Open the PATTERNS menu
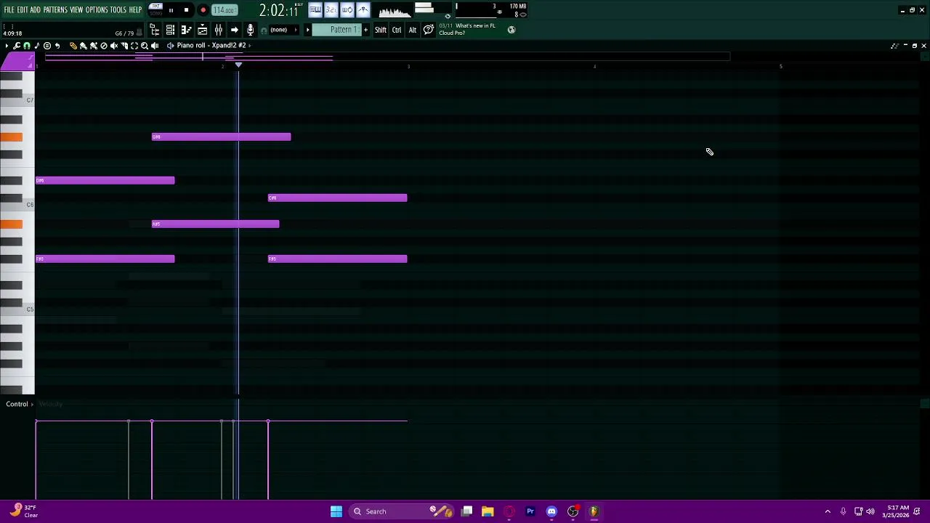 point(55,10)
